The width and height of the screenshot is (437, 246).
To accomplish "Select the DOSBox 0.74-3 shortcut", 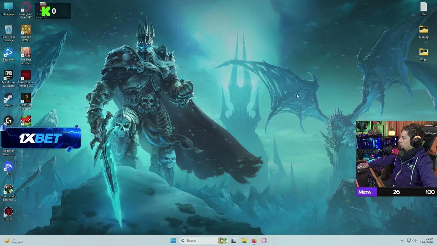I will (x=26, y=33).
